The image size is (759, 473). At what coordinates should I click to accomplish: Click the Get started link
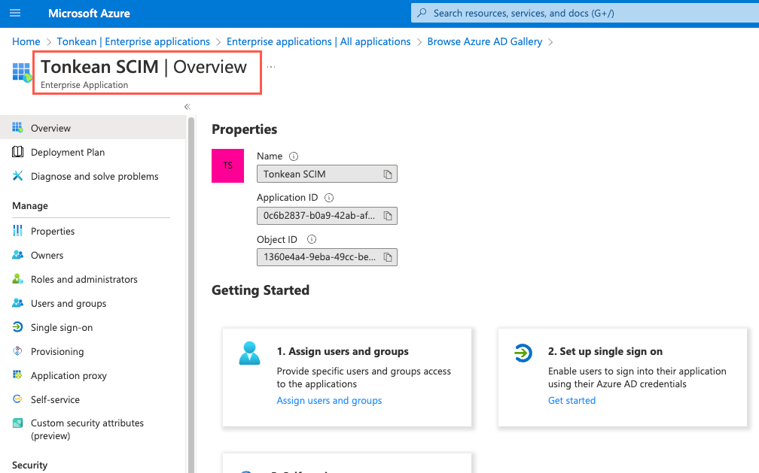[x=572, y=401]
